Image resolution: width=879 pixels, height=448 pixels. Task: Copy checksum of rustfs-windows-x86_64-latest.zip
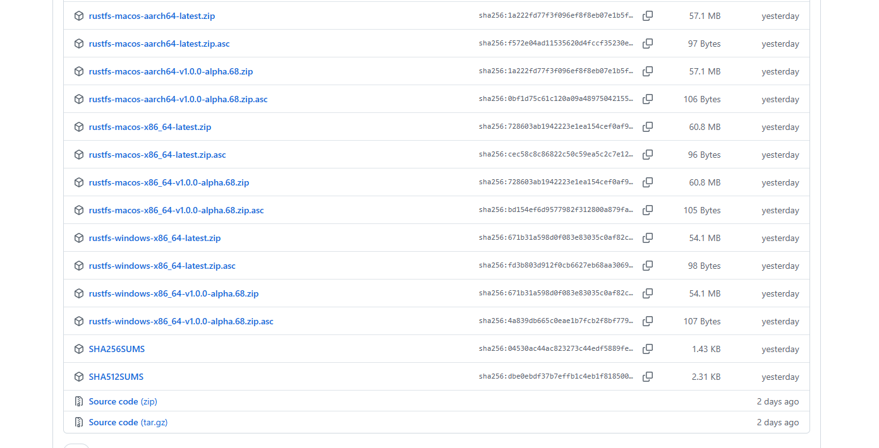tap(648, 238)
